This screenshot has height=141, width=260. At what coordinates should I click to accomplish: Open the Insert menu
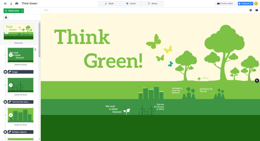[131, 4]
